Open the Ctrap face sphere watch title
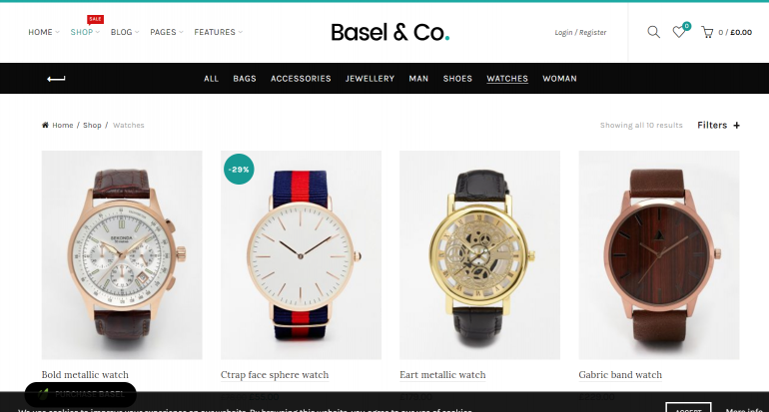 275,375
